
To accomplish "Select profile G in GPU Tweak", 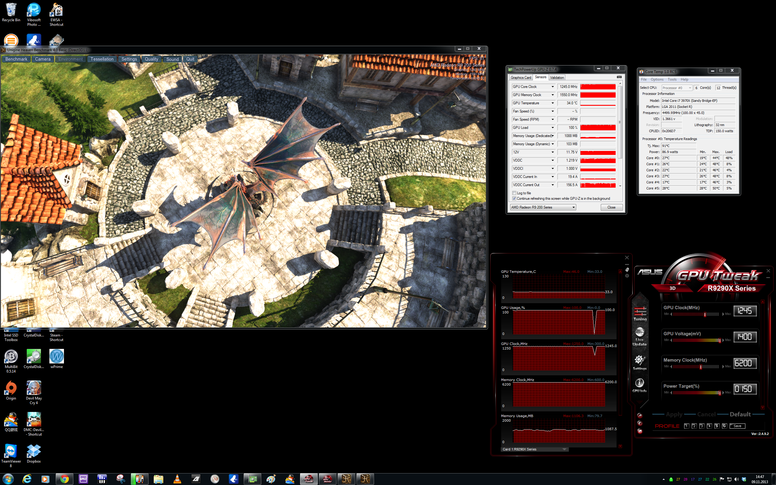I will click(724, 426).
